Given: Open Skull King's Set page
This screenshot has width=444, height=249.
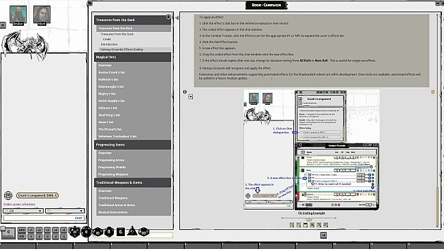Looking at the screenshot, I should click(x=109, y=115).
